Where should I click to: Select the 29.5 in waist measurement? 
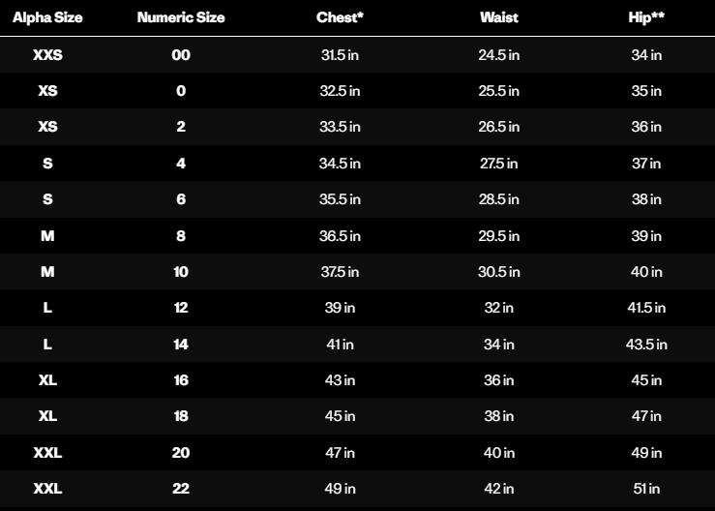click(498, 235)
